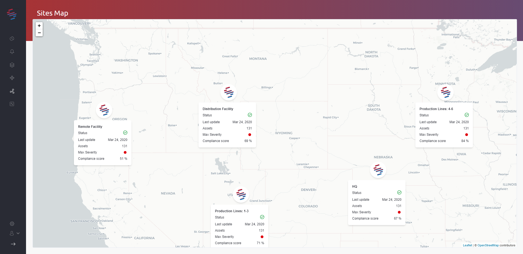Image resolution: width=523 pixels, height=254 pixels.
Task: Click HQ compliance score 67 %
Action: 398,218
